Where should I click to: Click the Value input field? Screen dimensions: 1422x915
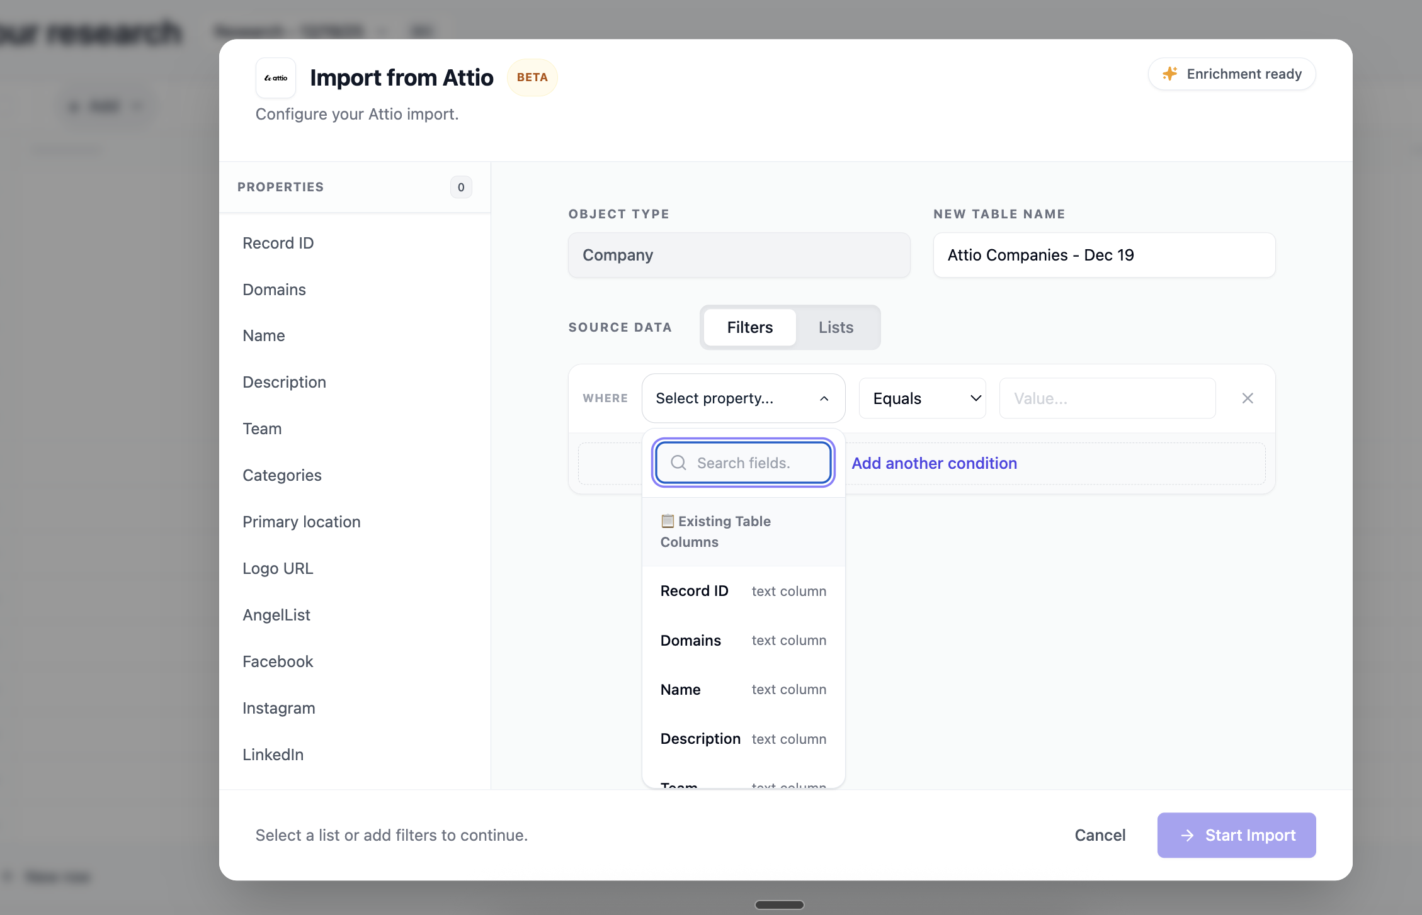coord(1107,398)
